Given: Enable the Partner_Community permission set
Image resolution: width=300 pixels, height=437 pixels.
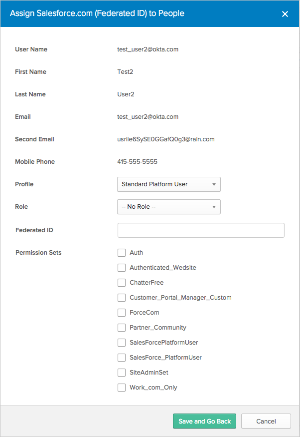Looking at the screenshot, I should click(122, 328).
